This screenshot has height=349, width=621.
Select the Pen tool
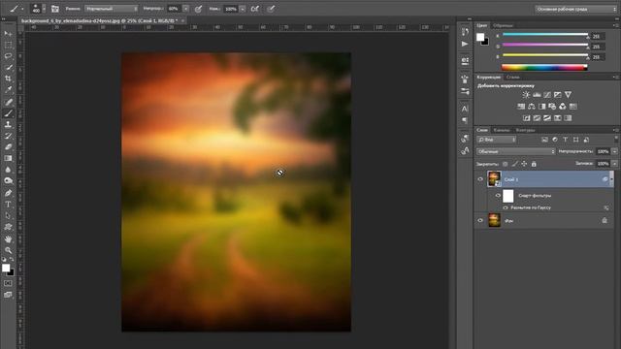8,193
